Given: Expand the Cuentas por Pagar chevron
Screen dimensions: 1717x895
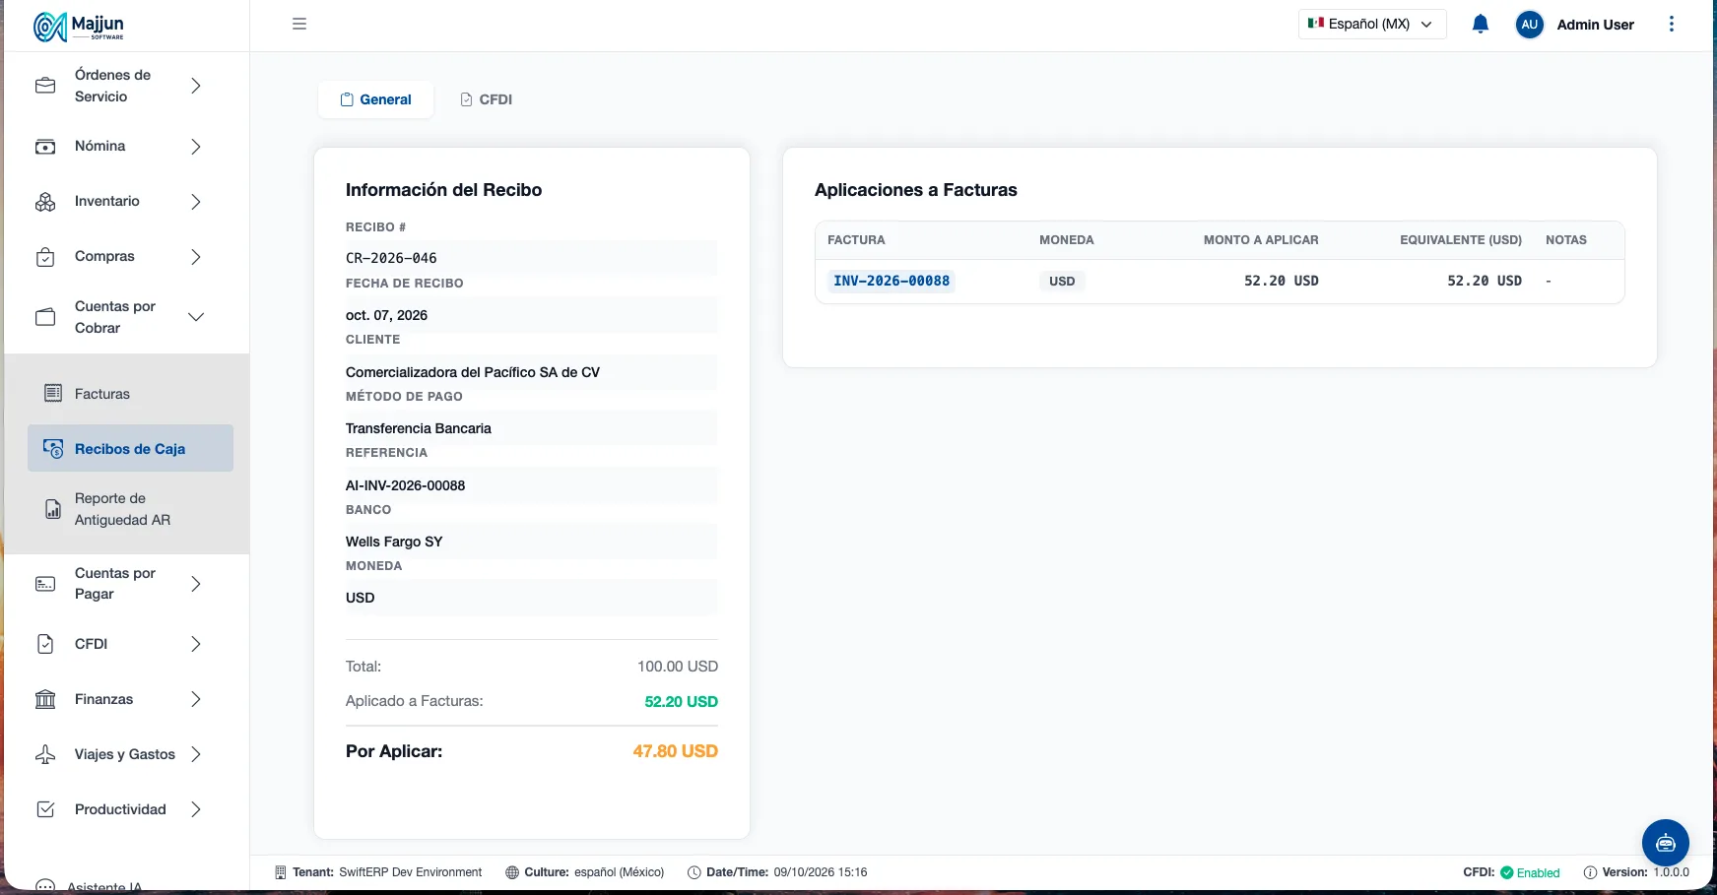Looking at the screenshot, I should pyautogui.click(x=196, y=584).
